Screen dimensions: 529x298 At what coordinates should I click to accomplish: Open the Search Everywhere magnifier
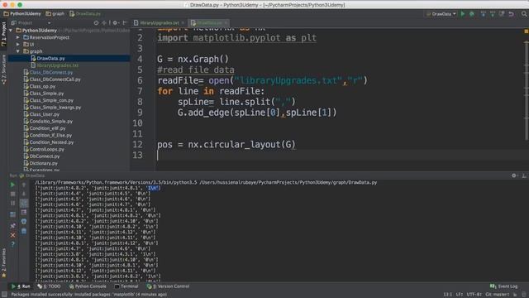coord(524,14)
